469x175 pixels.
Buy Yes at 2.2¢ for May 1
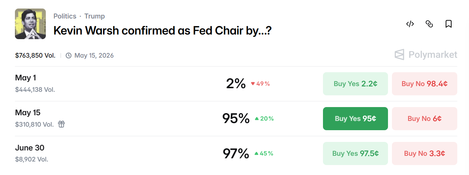coord(355,84)
